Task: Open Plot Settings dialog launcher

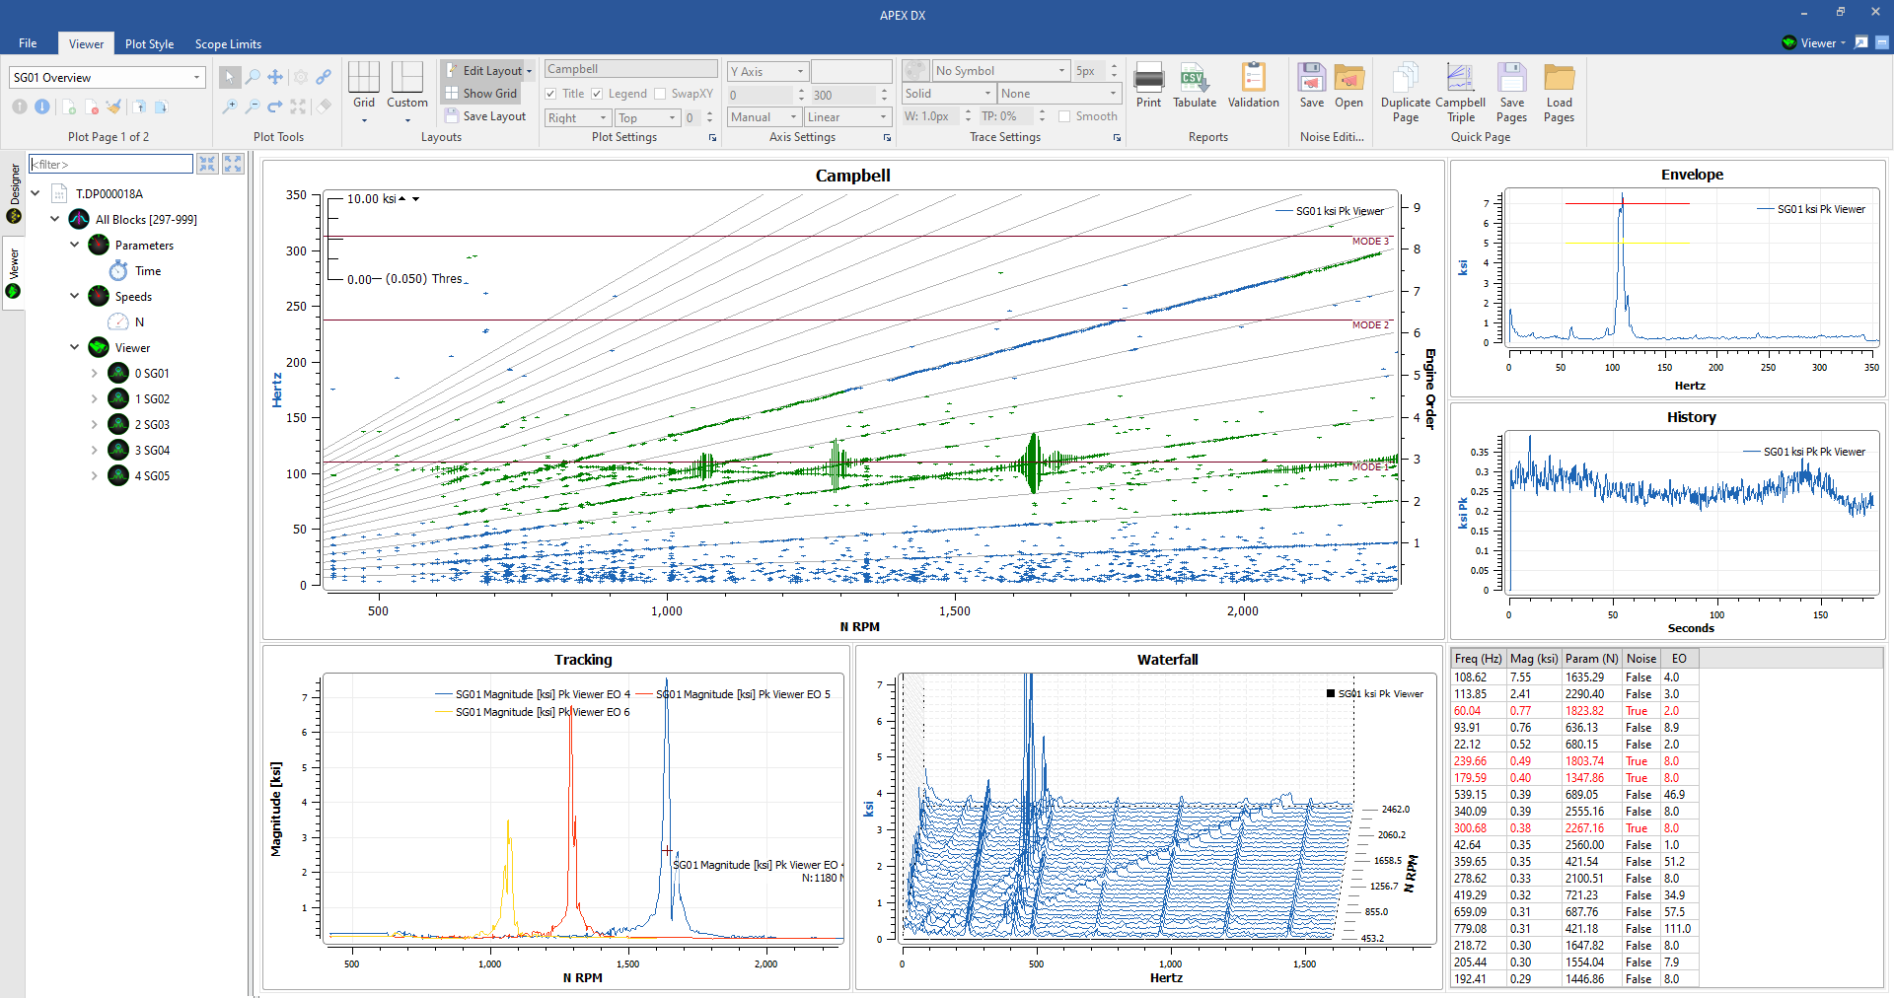Action: 713,138
